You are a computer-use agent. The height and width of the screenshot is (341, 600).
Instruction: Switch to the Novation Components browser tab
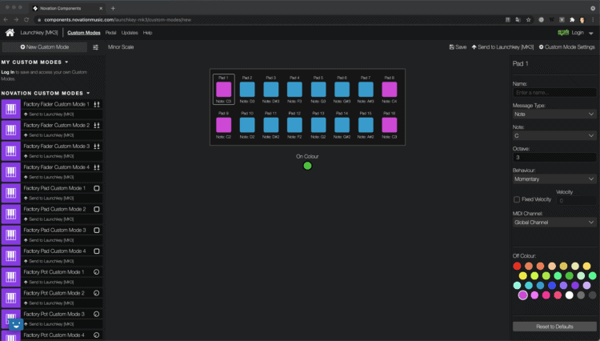coord(67,8)
